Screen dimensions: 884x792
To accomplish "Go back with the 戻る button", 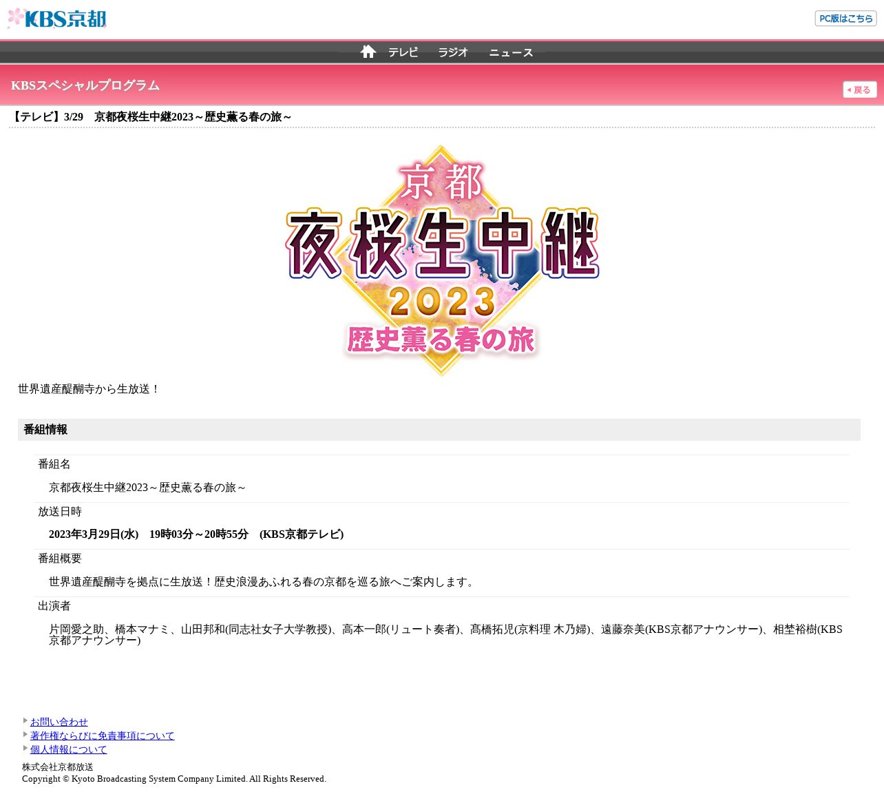I will tap(860, 90).
